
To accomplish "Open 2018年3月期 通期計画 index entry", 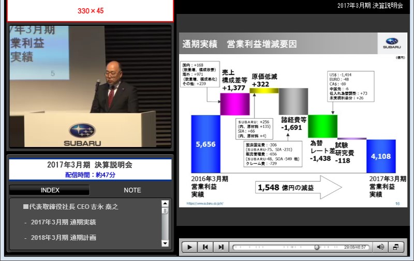I will point(63,238).
